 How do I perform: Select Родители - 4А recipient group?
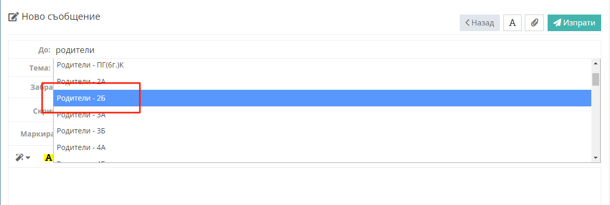point(322,147)
